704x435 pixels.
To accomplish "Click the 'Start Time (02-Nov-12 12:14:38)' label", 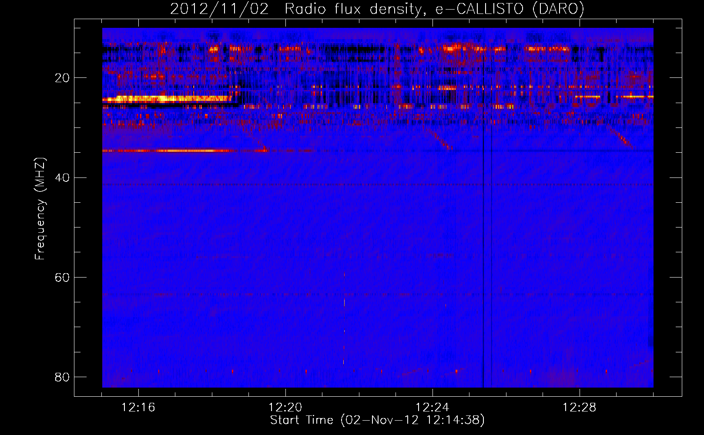I will click(x=377, y=420).
